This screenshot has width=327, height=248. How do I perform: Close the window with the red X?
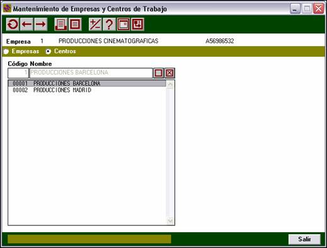click(319, 9)
